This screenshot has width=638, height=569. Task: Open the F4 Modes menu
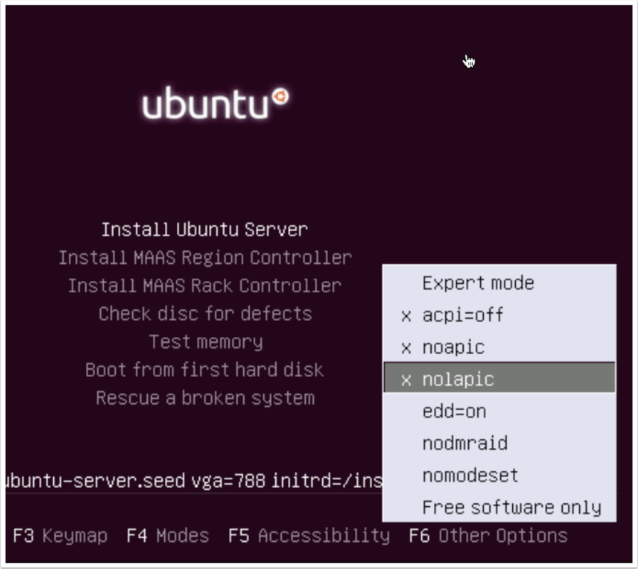[168, 536]
